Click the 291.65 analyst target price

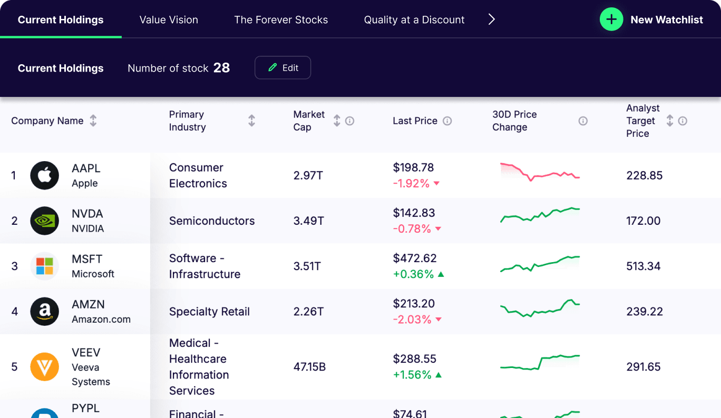643,366
